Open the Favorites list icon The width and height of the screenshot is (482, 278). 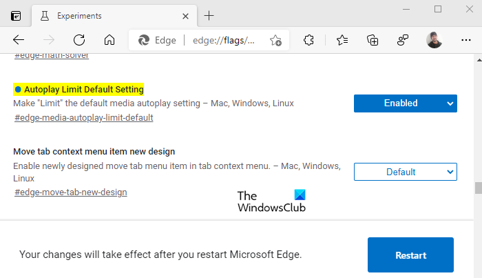[x=341, y=40]
